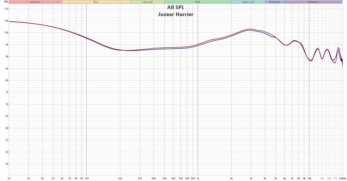This screenshot has height=181, width=347.
Task: Select the yellow "Bass" band label
Action: point(96,2)
